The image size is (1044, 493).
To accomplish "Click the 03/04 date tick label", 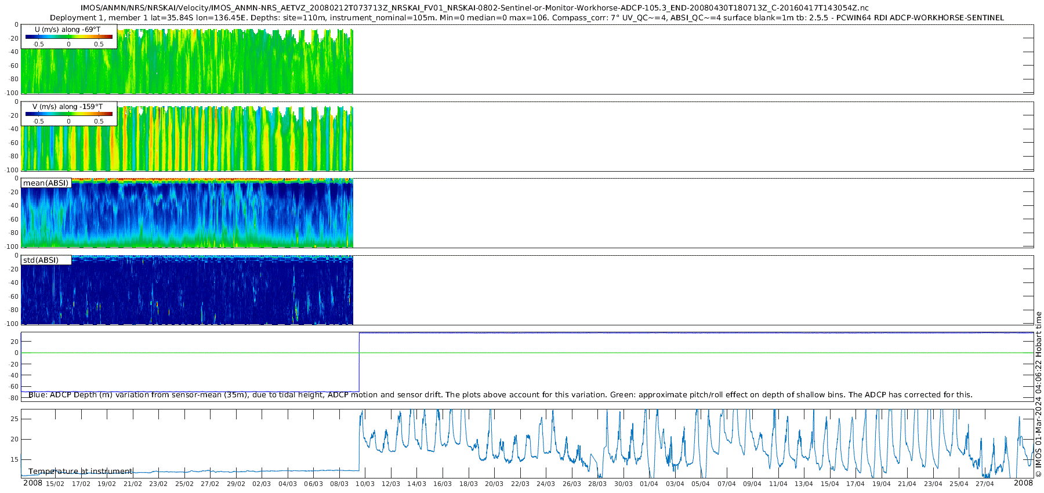I will coord(675,484).
